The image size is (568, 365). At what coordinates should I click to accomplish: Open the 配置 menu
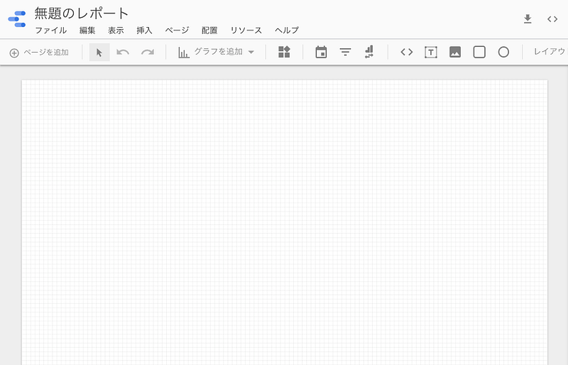pyautogui.click(x=209, y=30)
